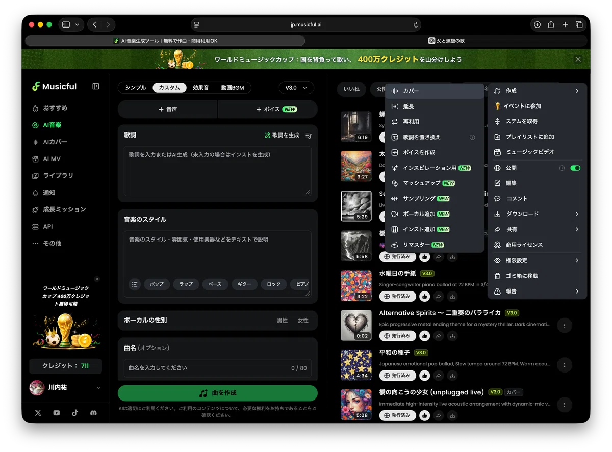This screenshot has height=452, width=612.
Task: Click the 曲名 title input field
Action: click(x=218, y=368)
